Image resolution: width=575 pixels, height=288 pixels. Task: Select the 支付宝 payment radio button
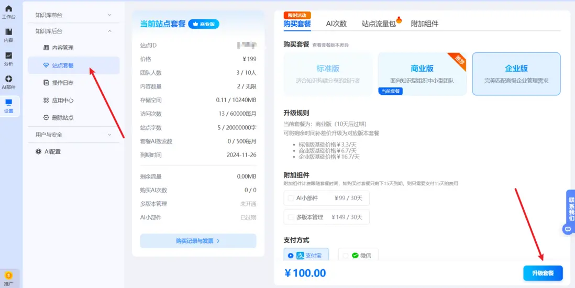291,256
